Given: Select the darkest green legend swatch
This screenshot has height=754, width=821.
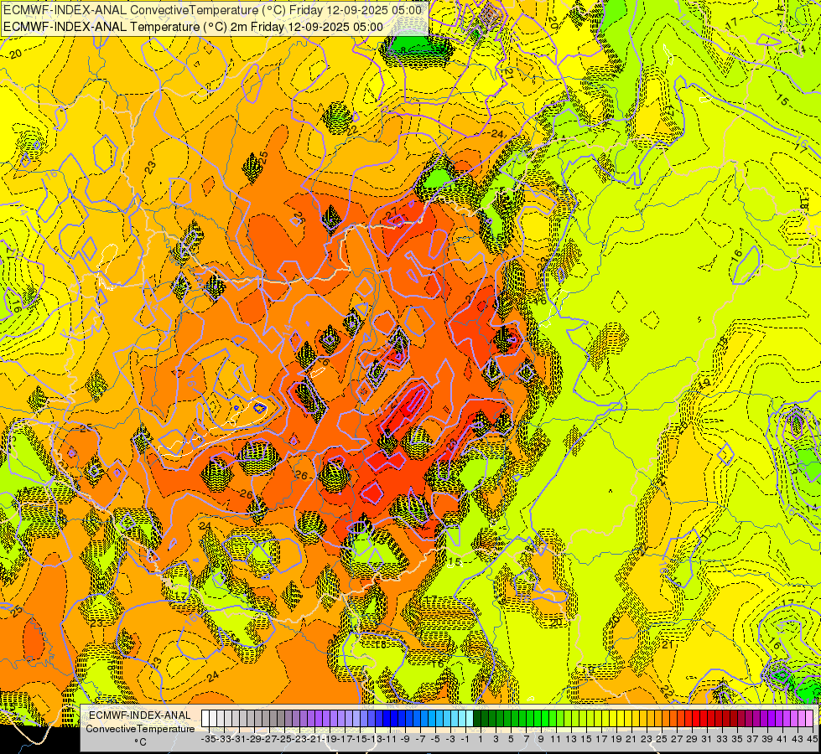Looking at the screenshot, I should click(x=477, y=719).
